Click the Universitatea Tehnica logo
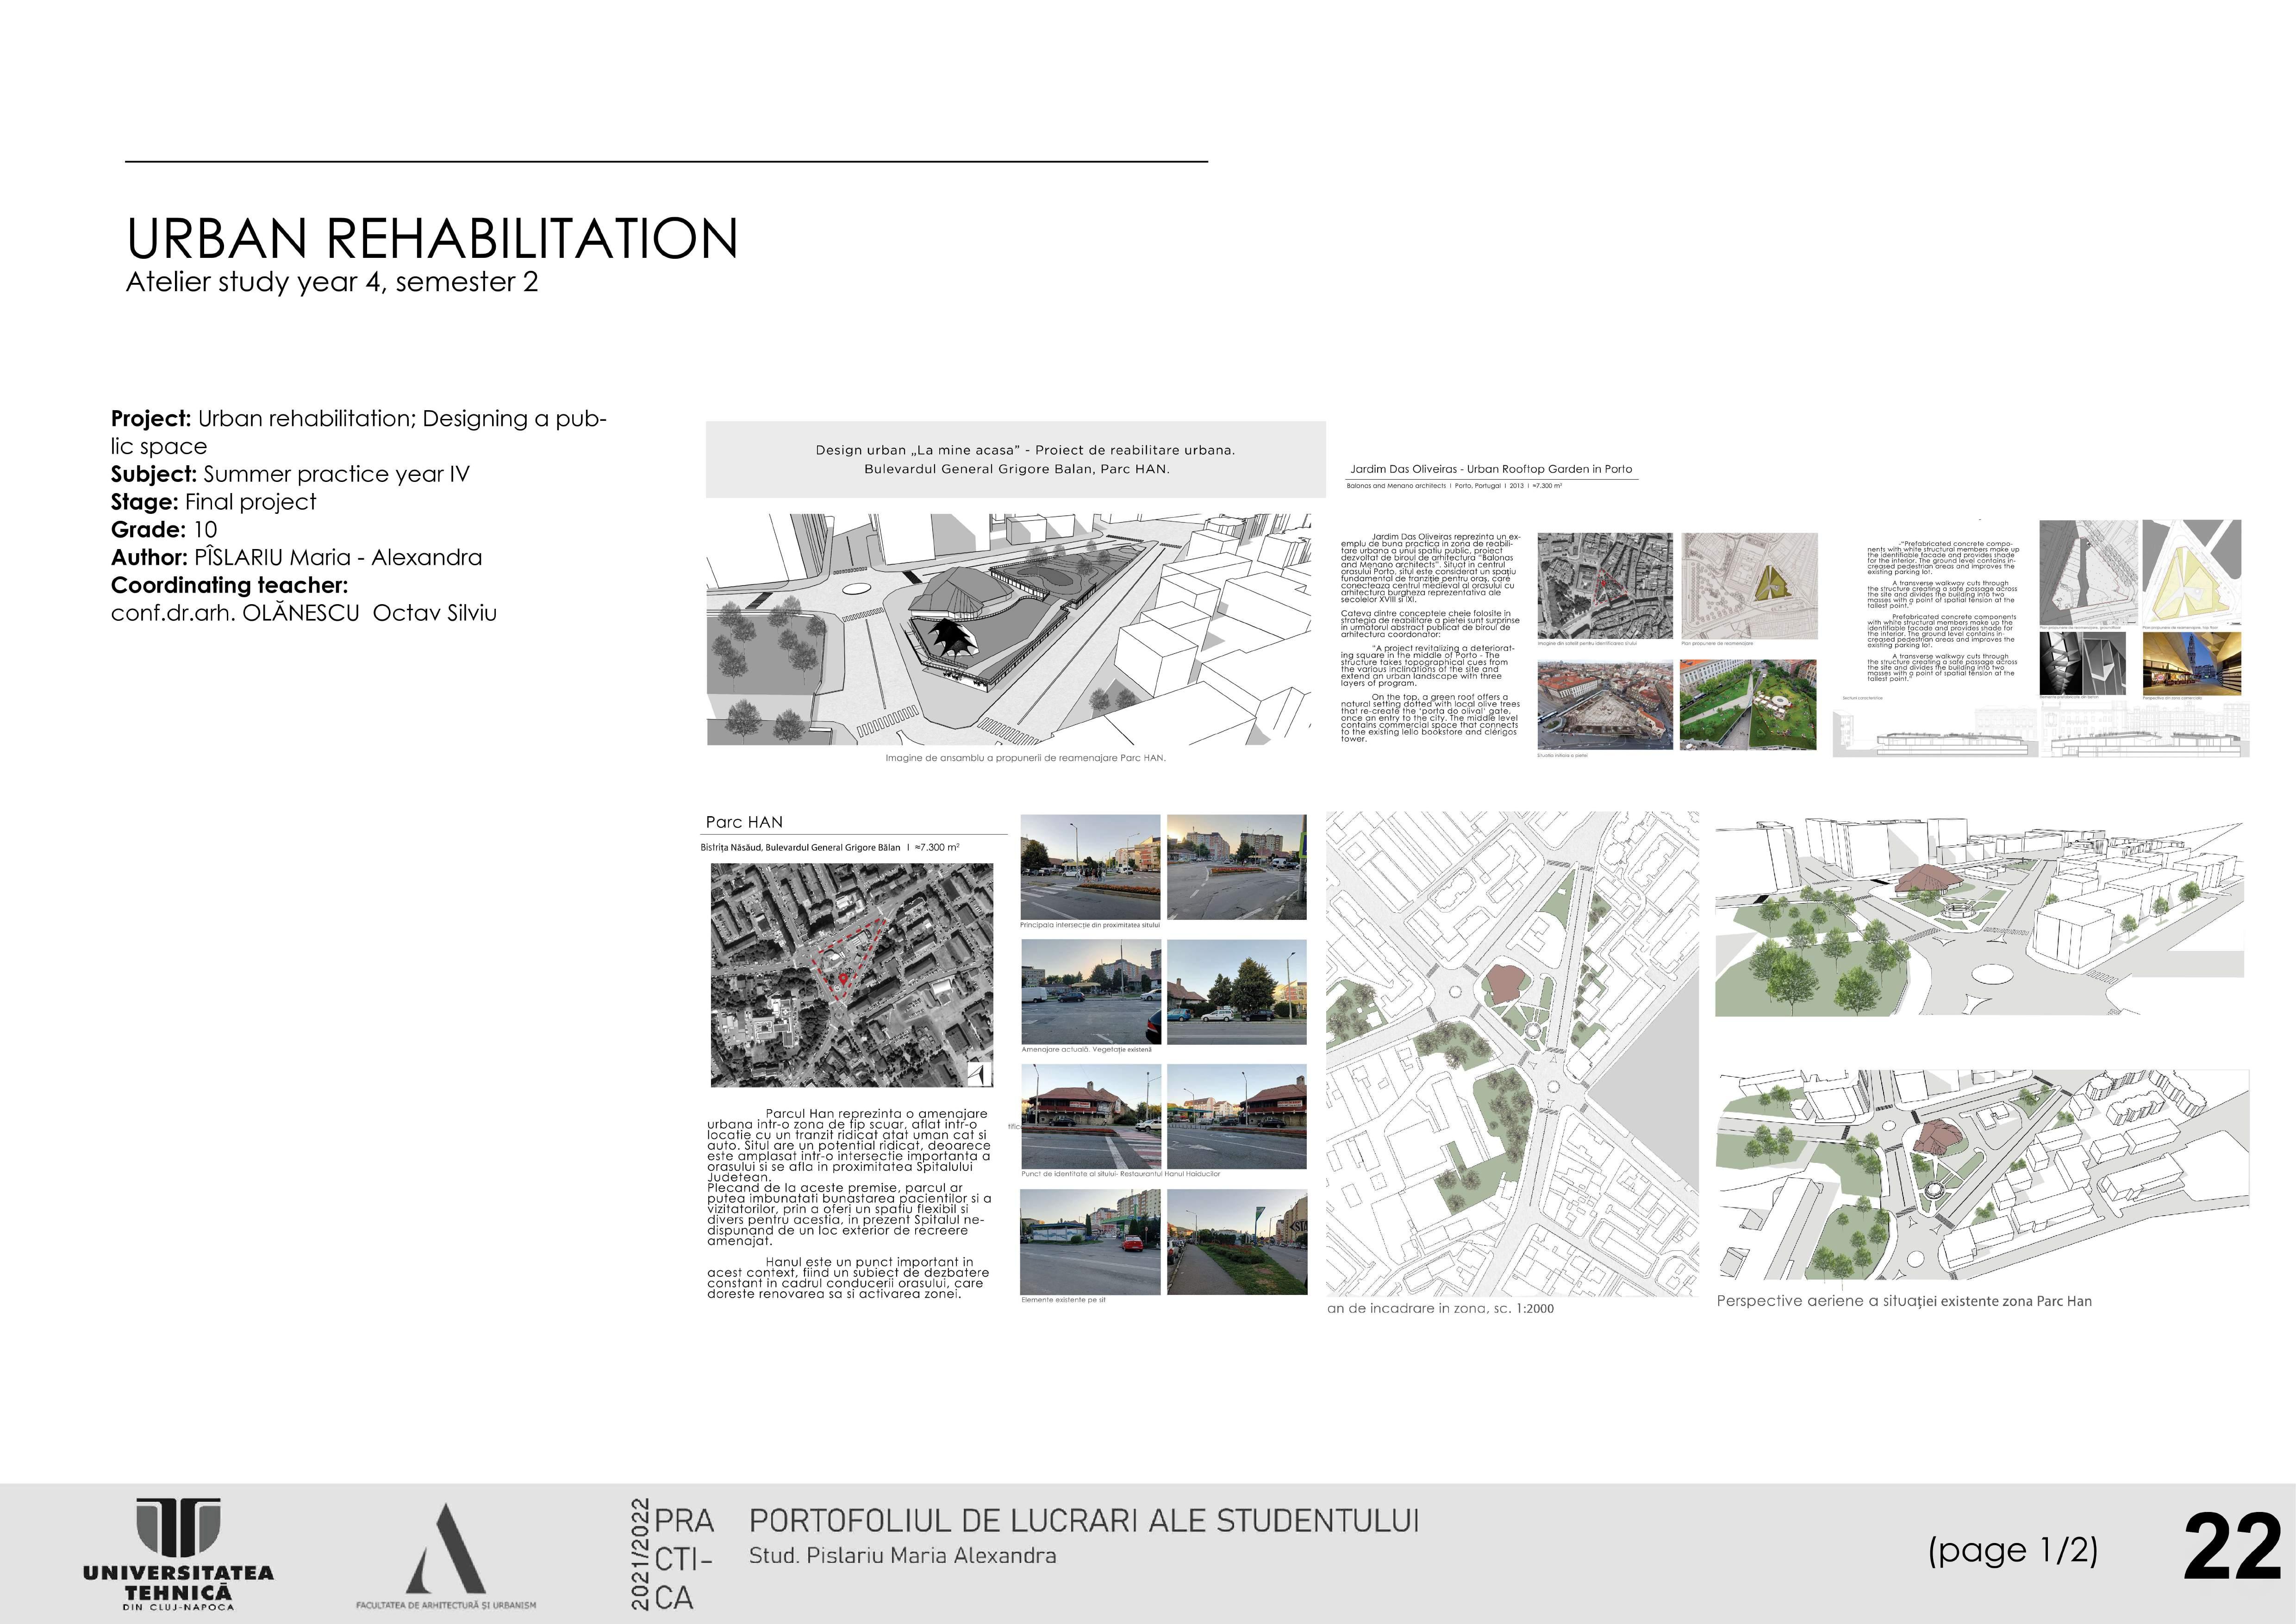Viewport: 2296px width, 1624px height. pyautogui.click(x=178, y=1553)
